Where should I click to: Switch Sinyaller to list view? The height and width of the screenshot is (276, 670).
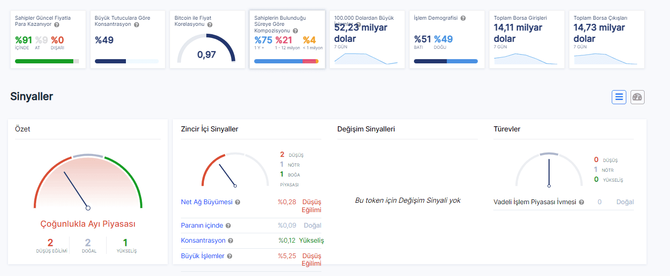pos(619,97)
